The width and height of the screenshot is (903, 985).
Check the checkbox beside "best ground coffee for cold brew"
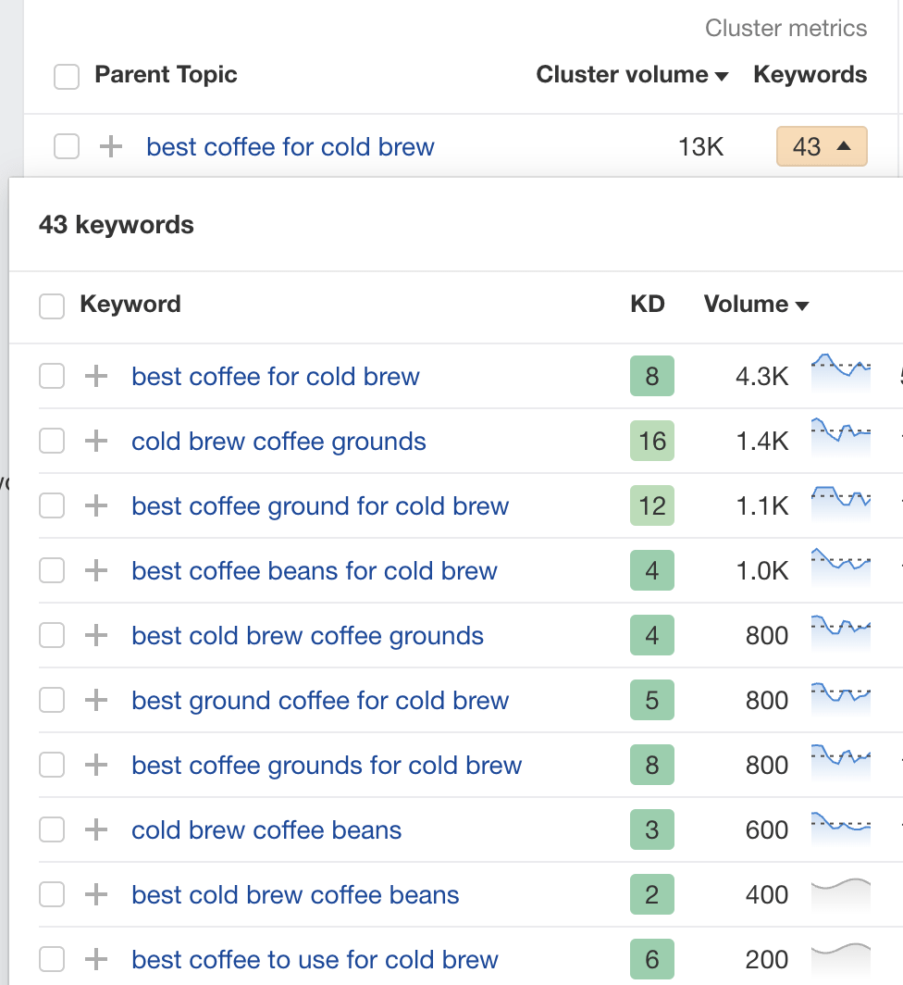52,701
